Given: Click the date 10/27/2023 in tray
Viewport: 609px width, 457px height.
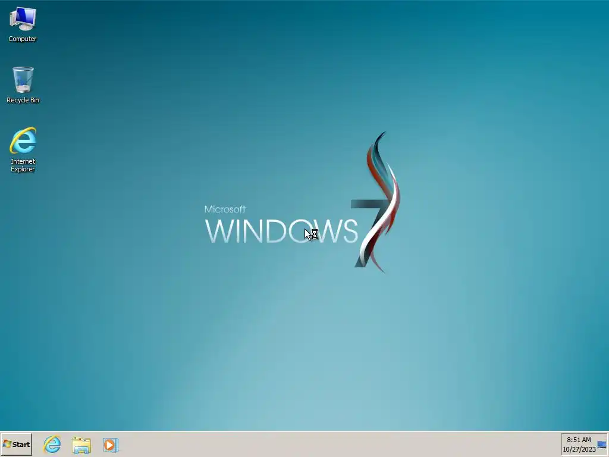Looking at the screenshot, I should pyautogui.click(x=579, y=449).
